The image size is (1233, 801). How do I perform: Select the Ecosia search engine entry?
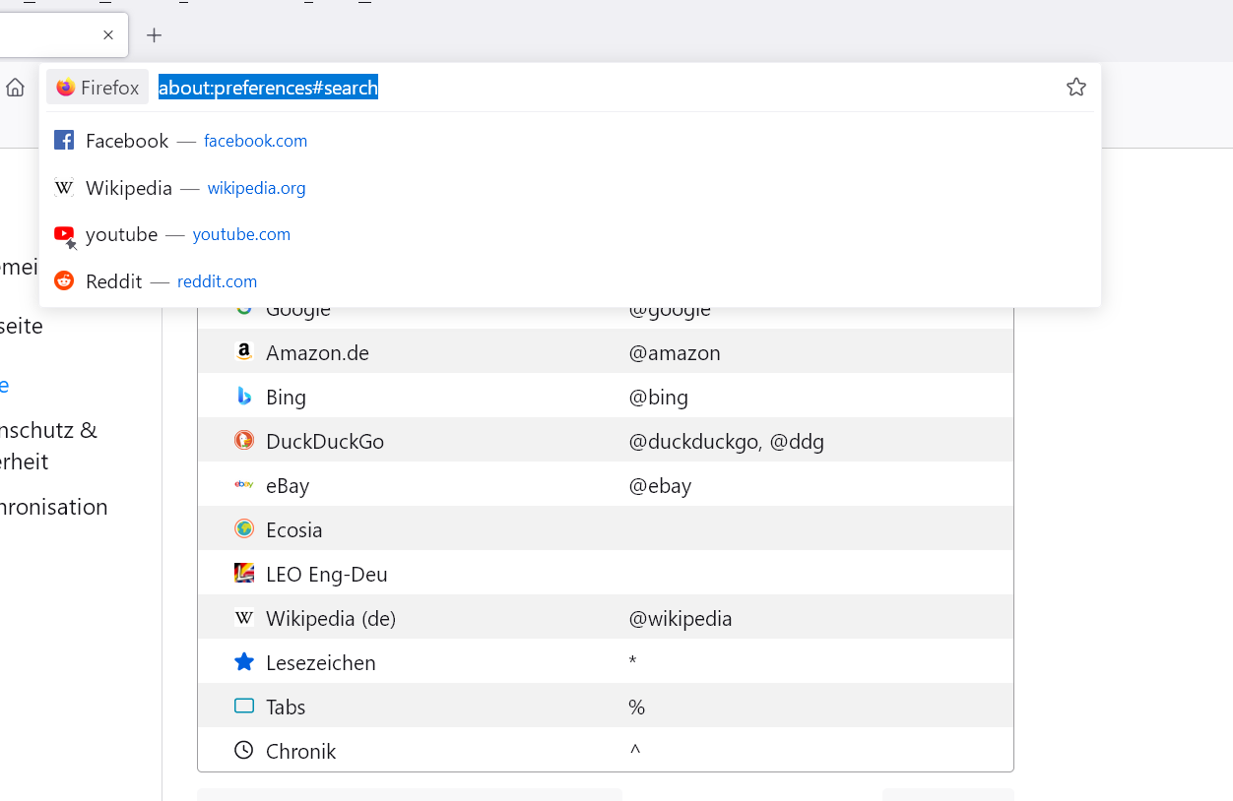point(293,529)
